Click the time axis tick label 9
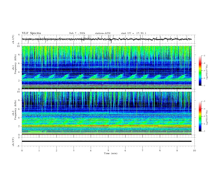Viewport: 219px width, 169px height. pyautogui.click(x=177, y=150)
